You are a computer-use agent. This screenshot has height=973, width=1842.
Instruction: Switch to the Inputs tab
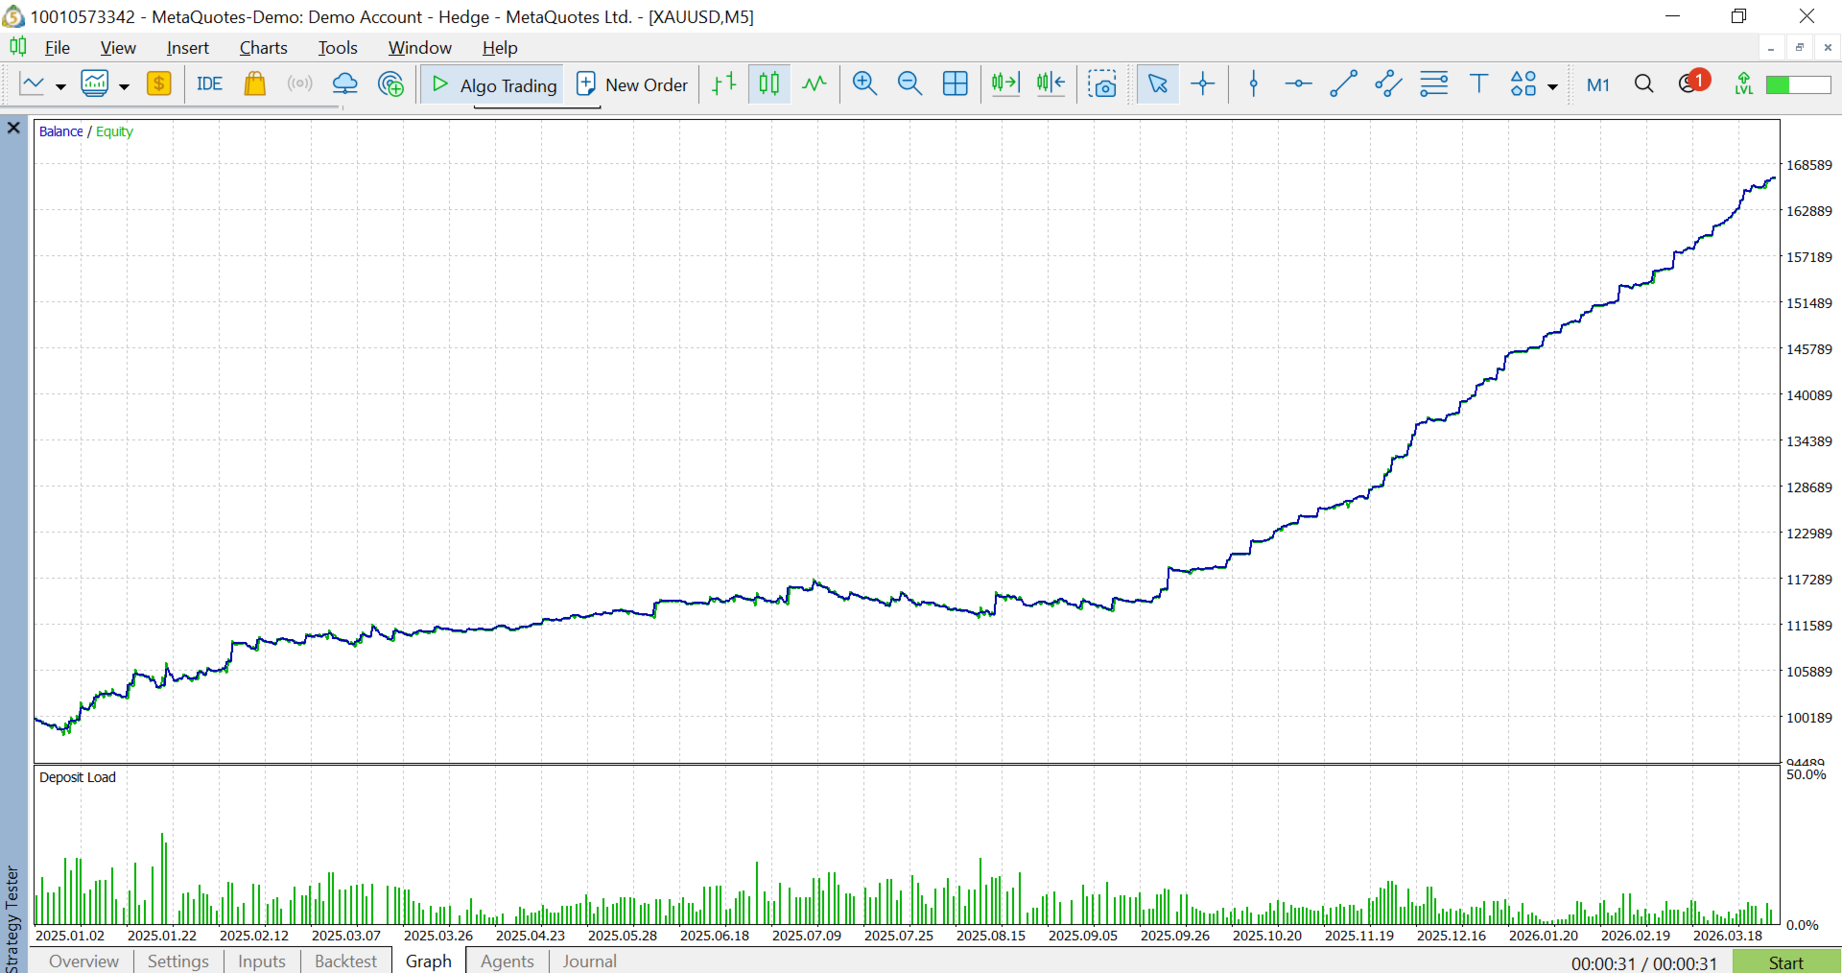[x=261, y=961]
